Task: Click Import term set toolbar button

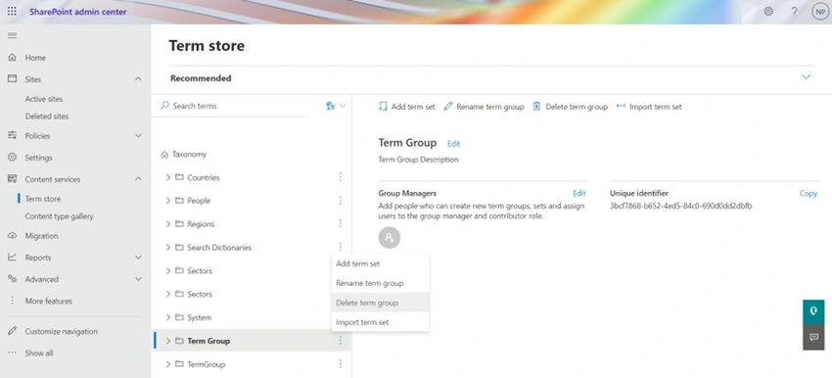Action: point(649,107)
